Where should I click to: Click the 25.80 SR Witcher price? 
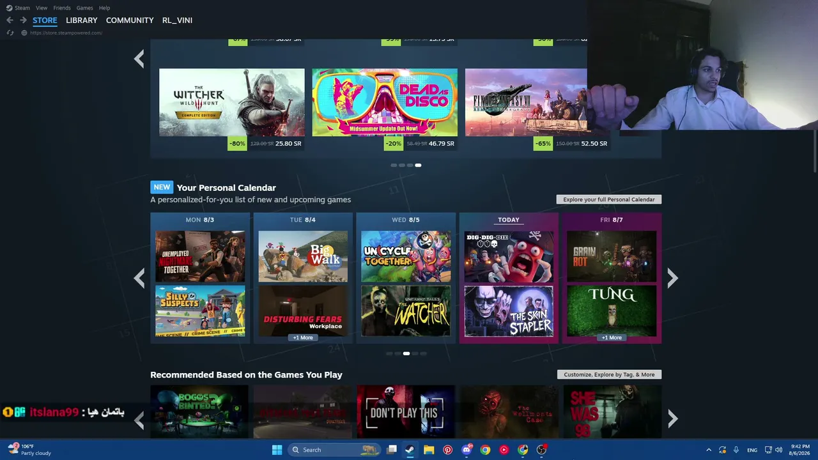pyautogui.click(x=288, y=144)
